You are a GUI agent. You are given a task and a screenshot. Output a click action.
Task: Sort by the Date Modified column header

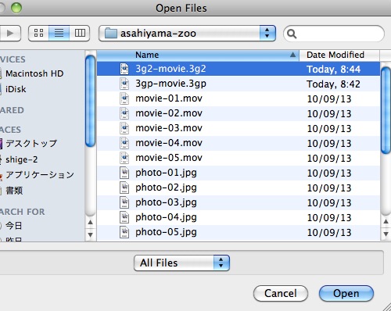pyautogui.click(x=339, y=55)
